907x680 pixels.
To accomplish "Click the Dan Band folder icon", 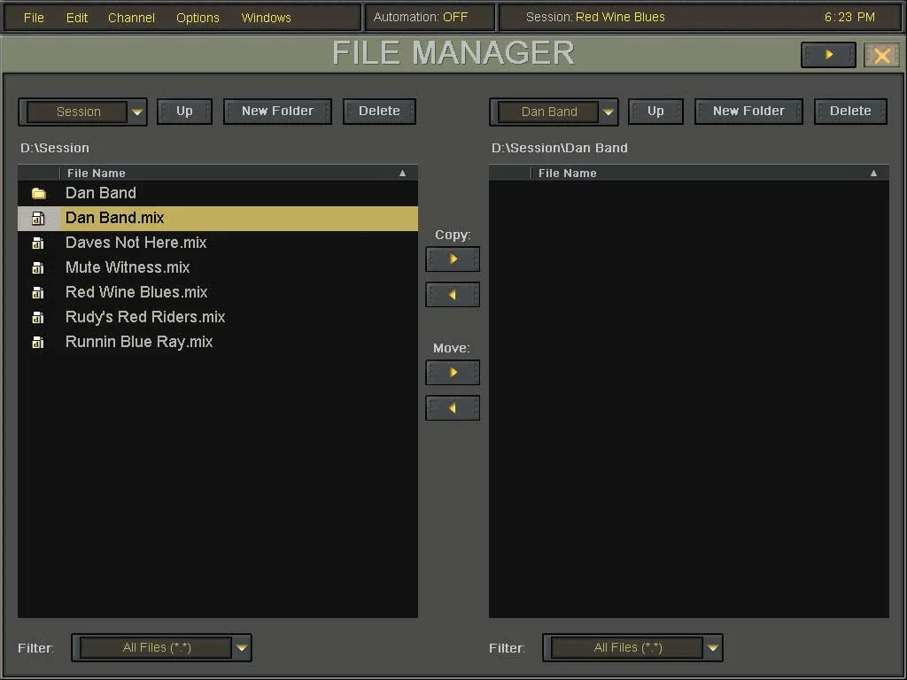I will point(39,193).
